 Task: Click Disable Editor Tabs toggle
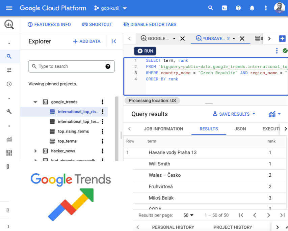150,24
